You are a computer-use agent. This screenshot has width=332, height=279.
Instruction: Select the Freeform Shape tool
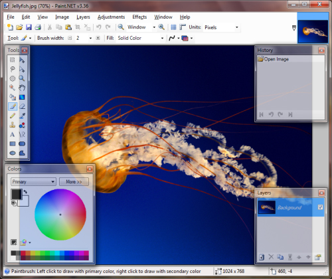coord(22,153)
